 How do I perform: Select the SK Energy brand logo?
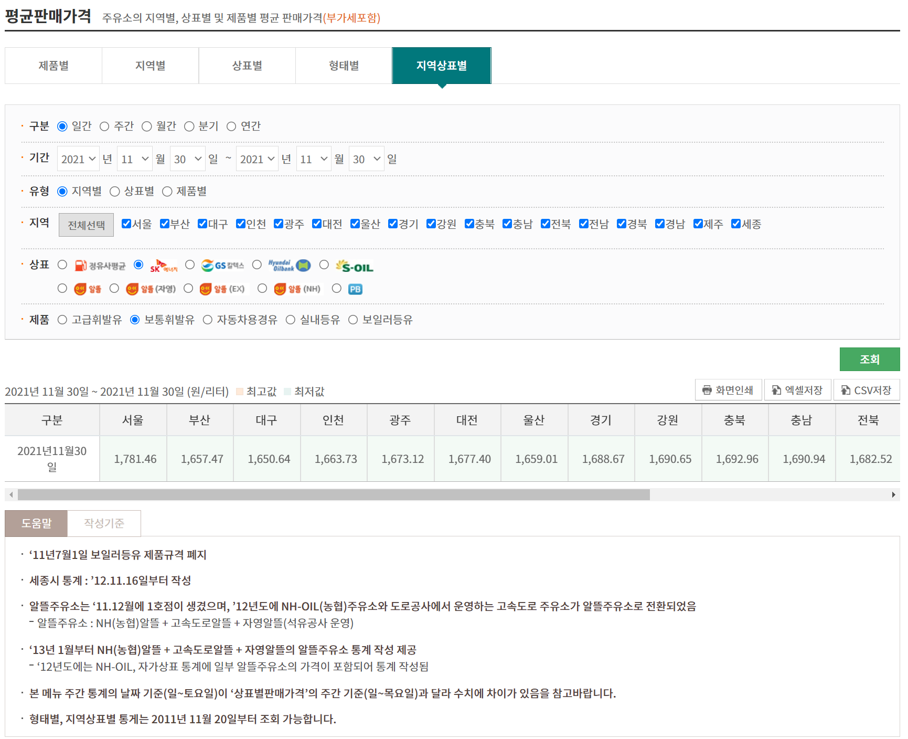tap(164, 266)
